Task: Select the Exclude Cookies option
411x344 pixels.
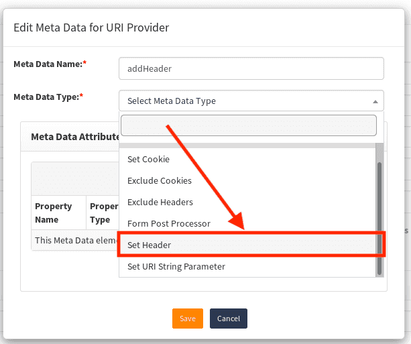Action: pyautogui.click(x=160, y=181)
